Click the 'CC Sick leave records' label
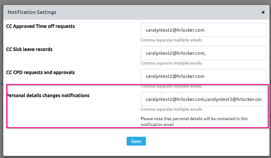This screenshot has height=158, width=271. pos(30,49)
